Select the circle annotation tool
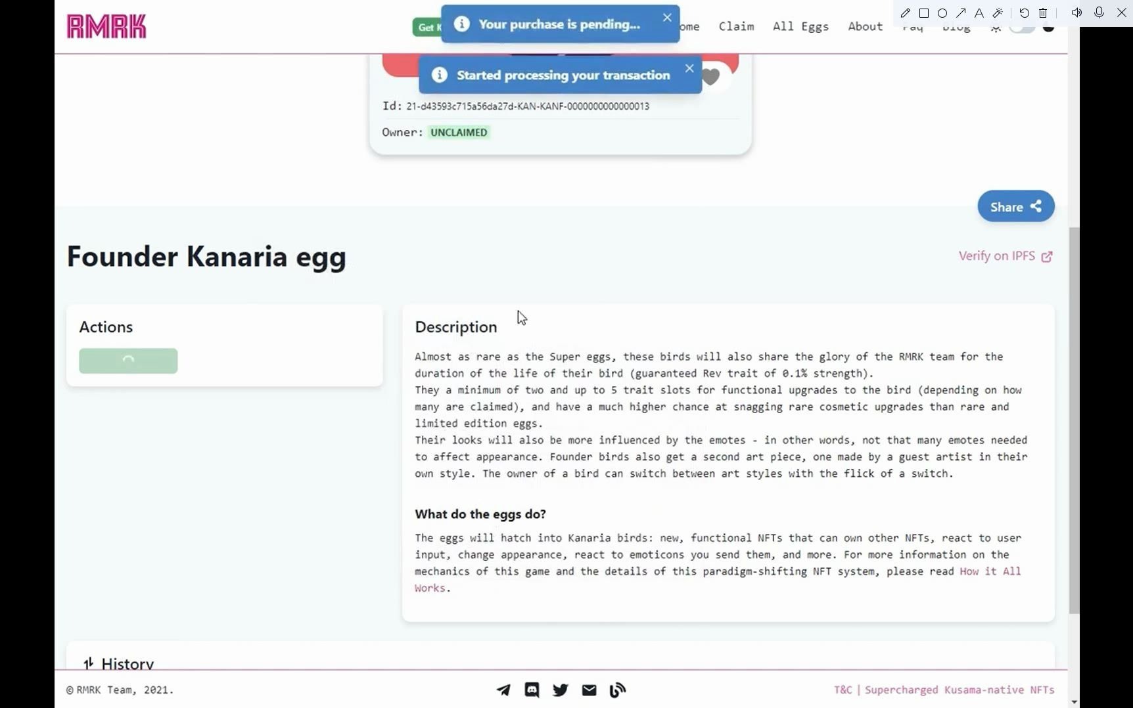The image size is (1133, 708). [x=942, y=13]
